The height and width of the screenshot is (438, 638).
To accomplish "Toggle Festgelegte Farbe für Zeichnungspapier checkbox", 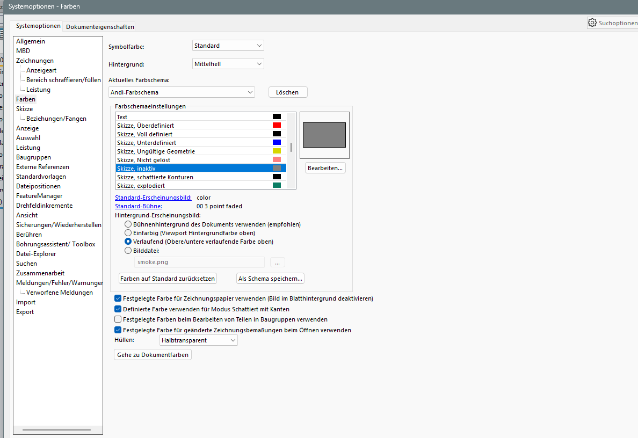I will click(118, 298).
